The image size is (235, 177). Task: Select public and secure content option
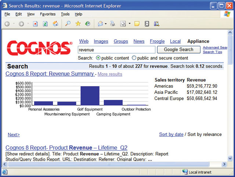tap(134, 58)
